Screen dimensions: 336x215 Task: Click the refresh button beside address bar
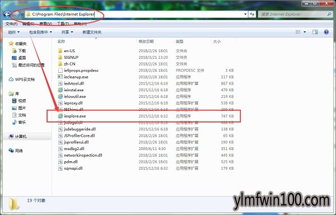pos(252,15)
